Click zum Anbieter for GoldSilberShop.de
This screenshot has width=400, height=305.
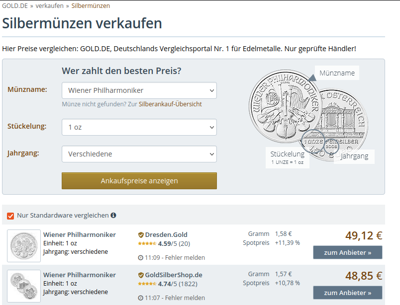347,293
